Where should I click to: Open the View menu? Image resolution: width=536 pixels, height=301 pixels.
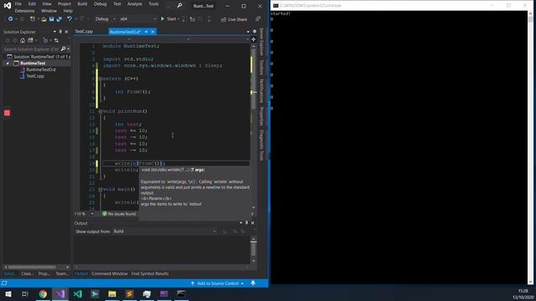click(x=47, y=3)
